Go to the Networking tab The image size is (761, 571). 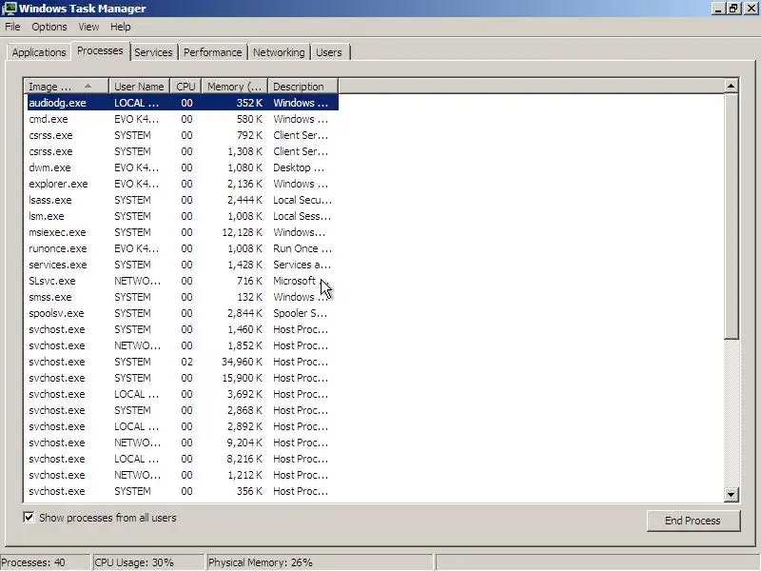[279, 52]
